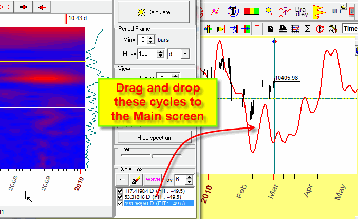Image resolution: width=358 pixels, height=219 pixels.
Task: Click the 10405.98 price label
Action: pyautogui.click(x=287, y=78)
